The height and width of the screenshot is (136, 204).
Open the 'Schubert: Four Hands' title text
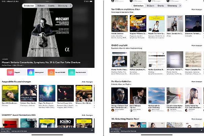28,103
